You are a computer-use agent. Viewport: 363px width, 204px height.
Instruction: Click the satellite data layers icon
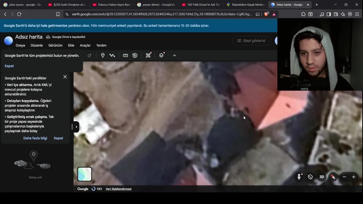click(148, 55)
